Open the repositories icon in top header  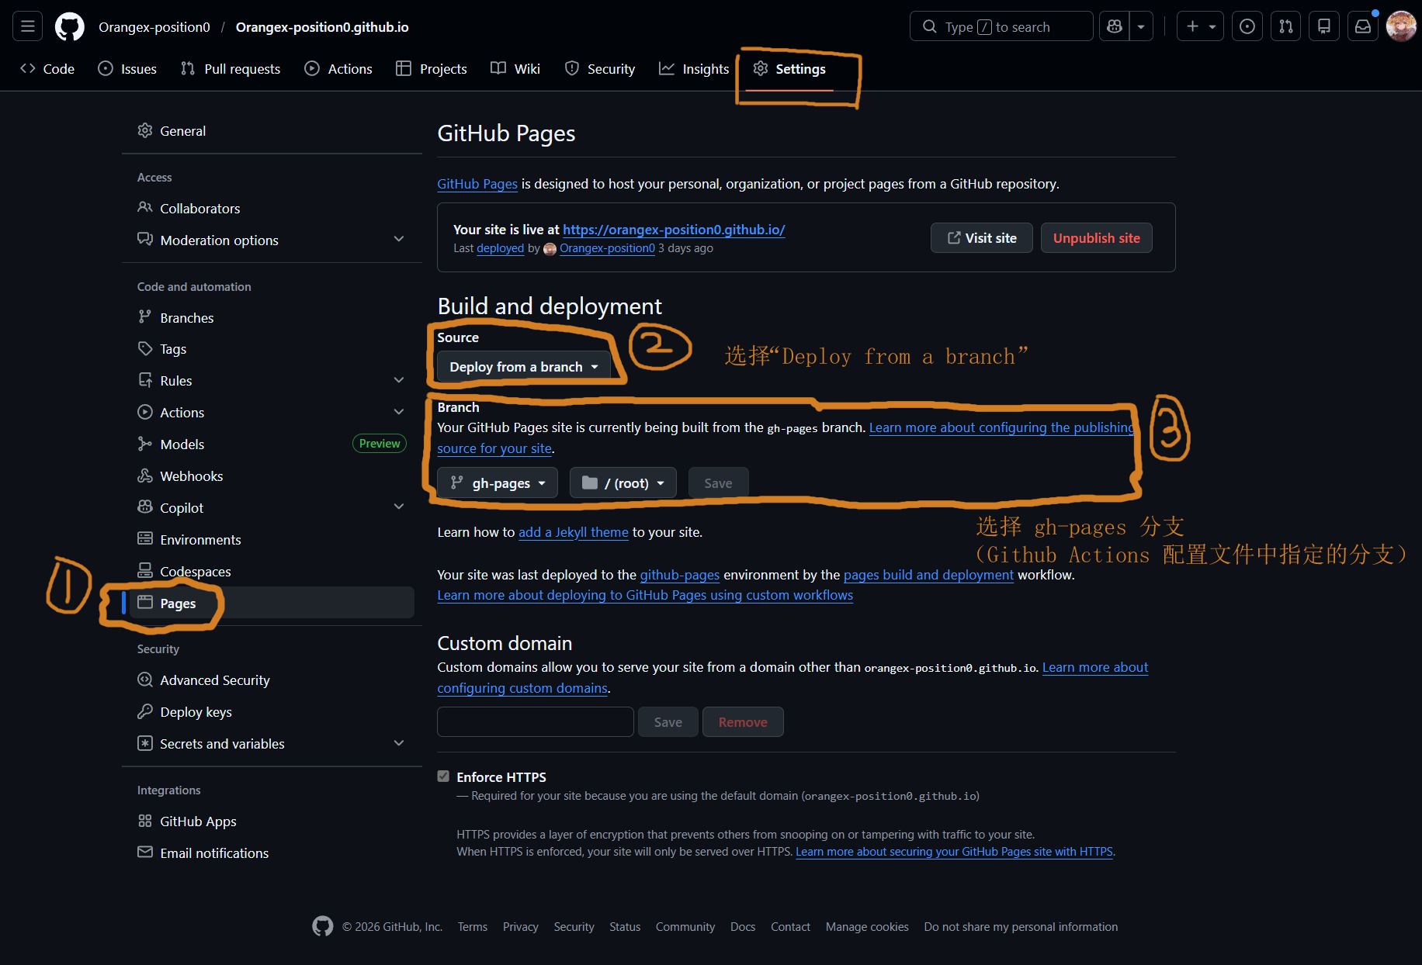pos(1324,26)
